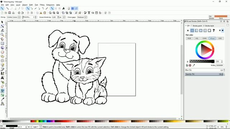
Task: Choose Pattern fill type
Action: click(205, 30)
